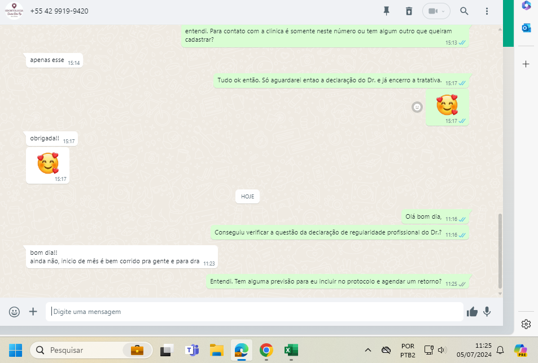Viewport: 538px width, 363px height.
Task: Click the scroll up arrow of chat
Action: [500, 30]
